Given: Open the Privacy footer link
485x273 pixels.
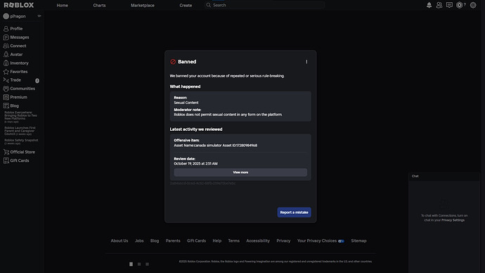Looking at the screenshot, I should 283,241.
